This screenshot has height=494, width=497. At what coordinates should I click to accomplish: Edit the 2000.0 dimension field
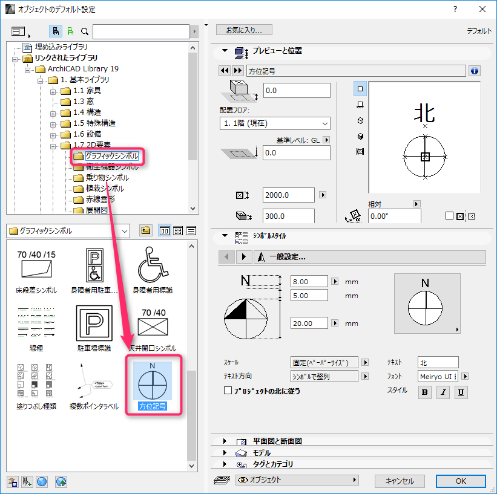click(x=288, y=195)
